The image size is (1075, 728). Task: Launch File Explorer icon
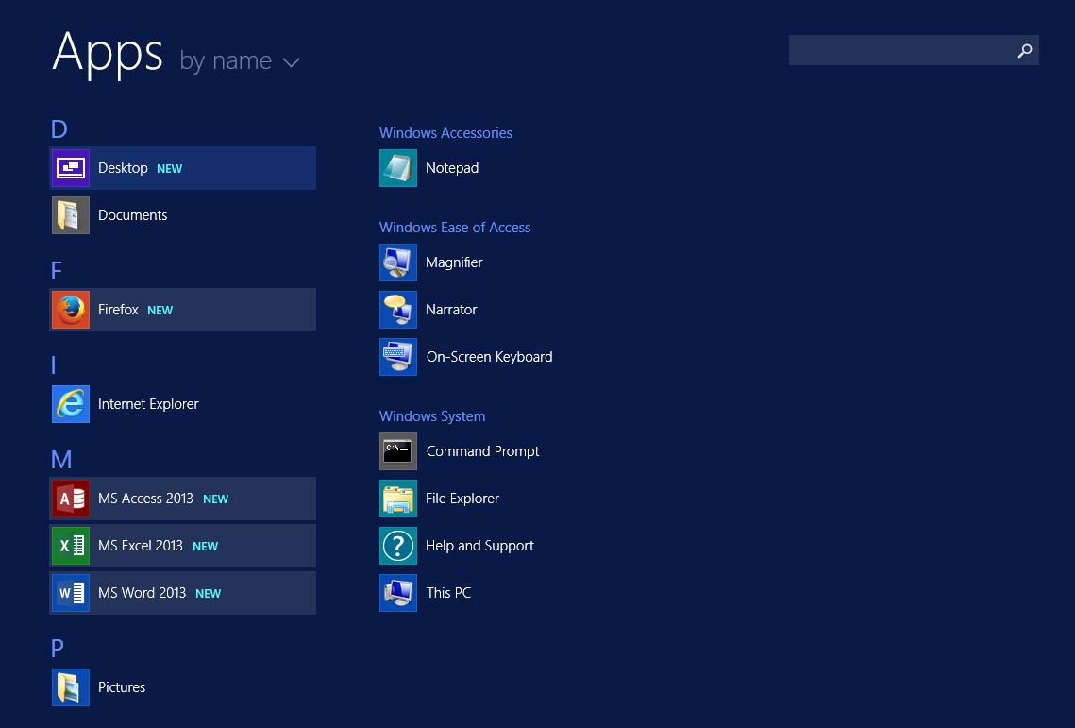click(x=398, y=499)
